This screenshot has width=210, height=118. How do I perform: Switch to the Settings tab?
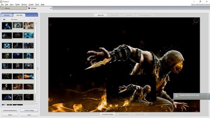pyautogui.click(x=7, y=15)
